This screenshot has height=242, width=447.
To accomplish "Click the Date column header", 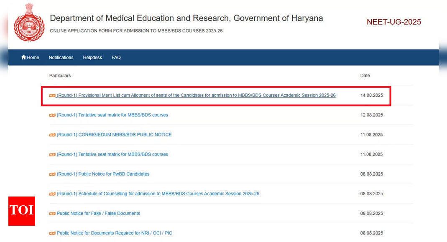I will pos(365,76).
